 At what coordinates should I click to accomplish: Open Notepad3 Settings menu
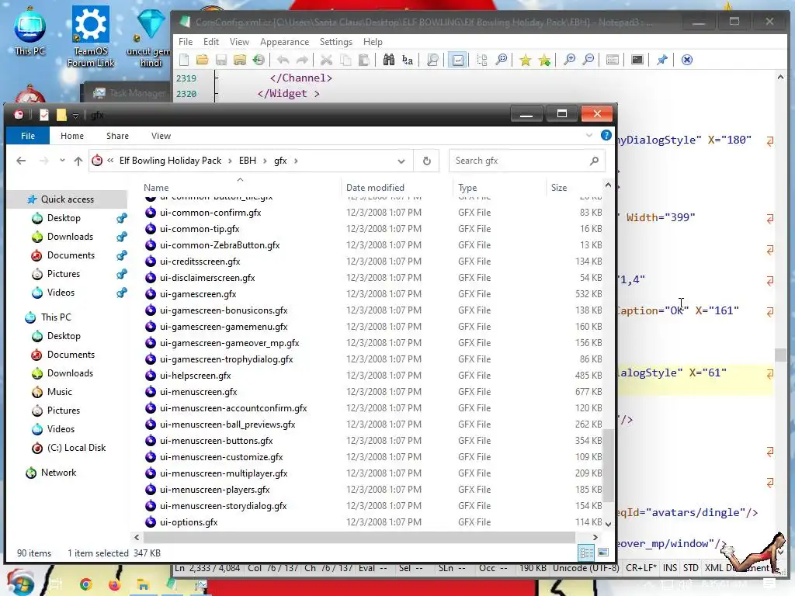click(335, 42)
